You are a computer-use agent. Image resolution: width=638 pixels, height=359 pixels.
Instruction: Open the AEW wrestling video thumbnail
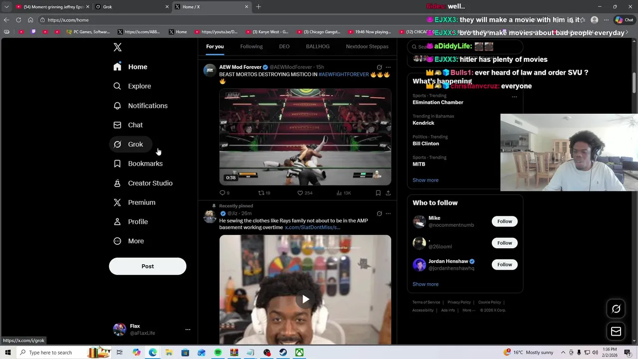click(x=305, y=137)
